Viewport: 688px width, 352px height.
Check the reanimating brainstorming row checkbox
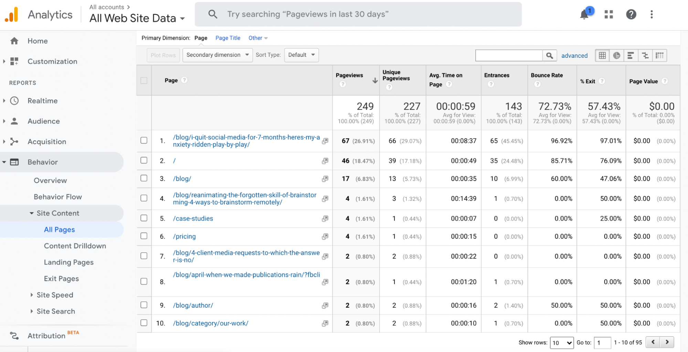144,198
